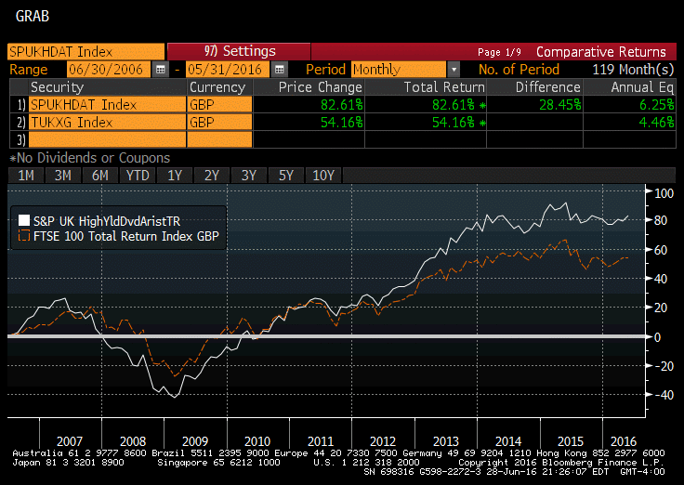The width and height of the screenshot is (684, 485).
Task: Edit the end date 05/31/2016 field
Action: pyautogui.click(x=228, y=70)
